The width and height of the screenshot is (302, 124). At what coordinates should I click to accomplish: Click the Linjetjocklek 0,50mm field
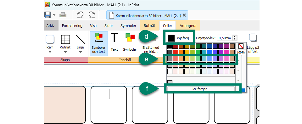(225, 38)
